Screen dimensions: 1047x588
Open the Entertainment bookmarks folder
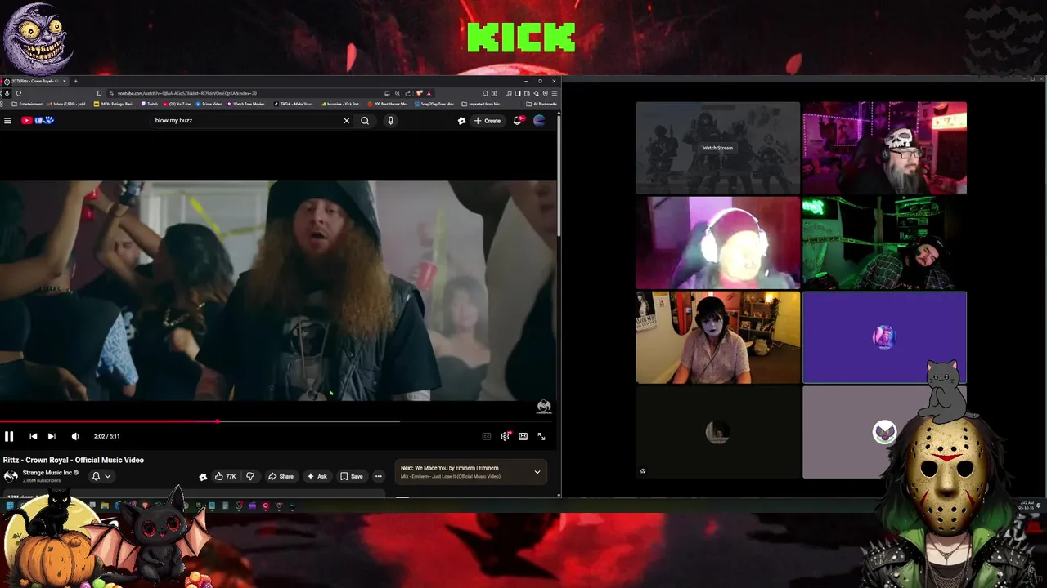click(27, 104)
